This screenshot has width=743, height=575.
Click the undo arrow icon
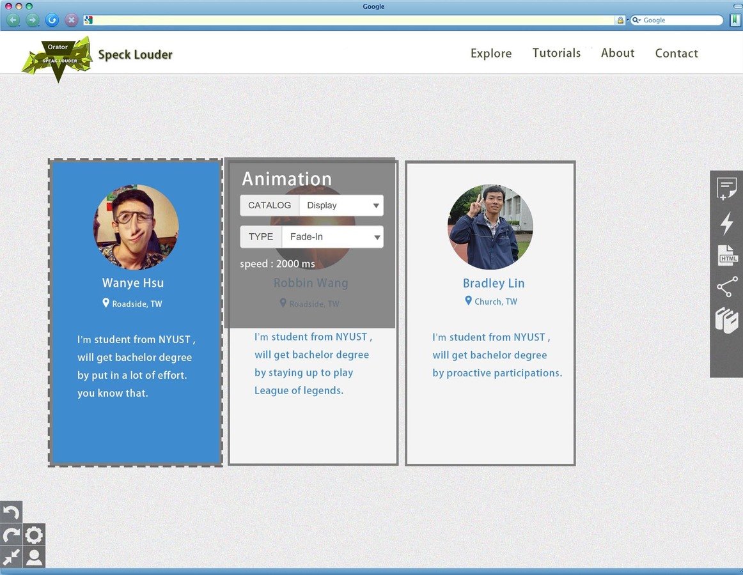(x=12, y=512)
